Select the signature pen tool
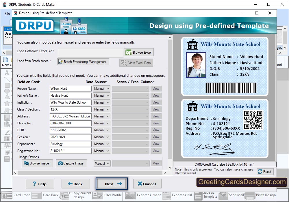Viewport: 289px width, 202px height. 7,132
